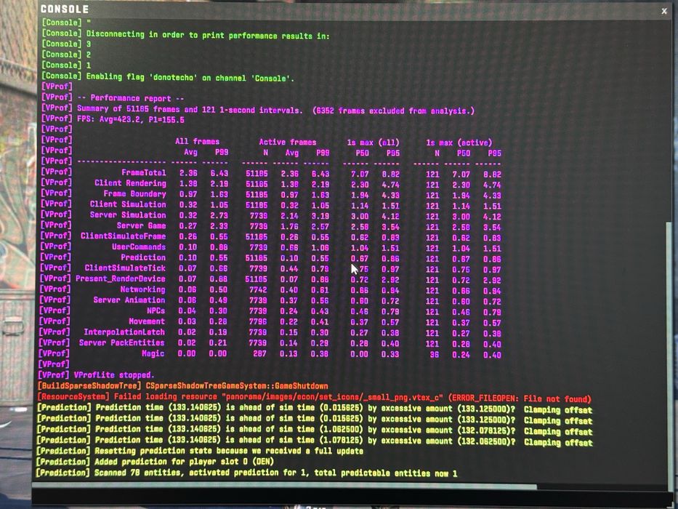Screen dimensions: 678x509
Task: Click 'CSparseShadowTreeGameSystem::GameShutdown' text
Action: pyautogui.click(x=237, y=386)
